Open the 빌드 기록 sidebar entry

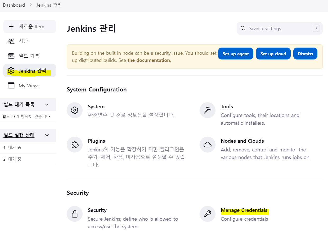coord(30,56)
